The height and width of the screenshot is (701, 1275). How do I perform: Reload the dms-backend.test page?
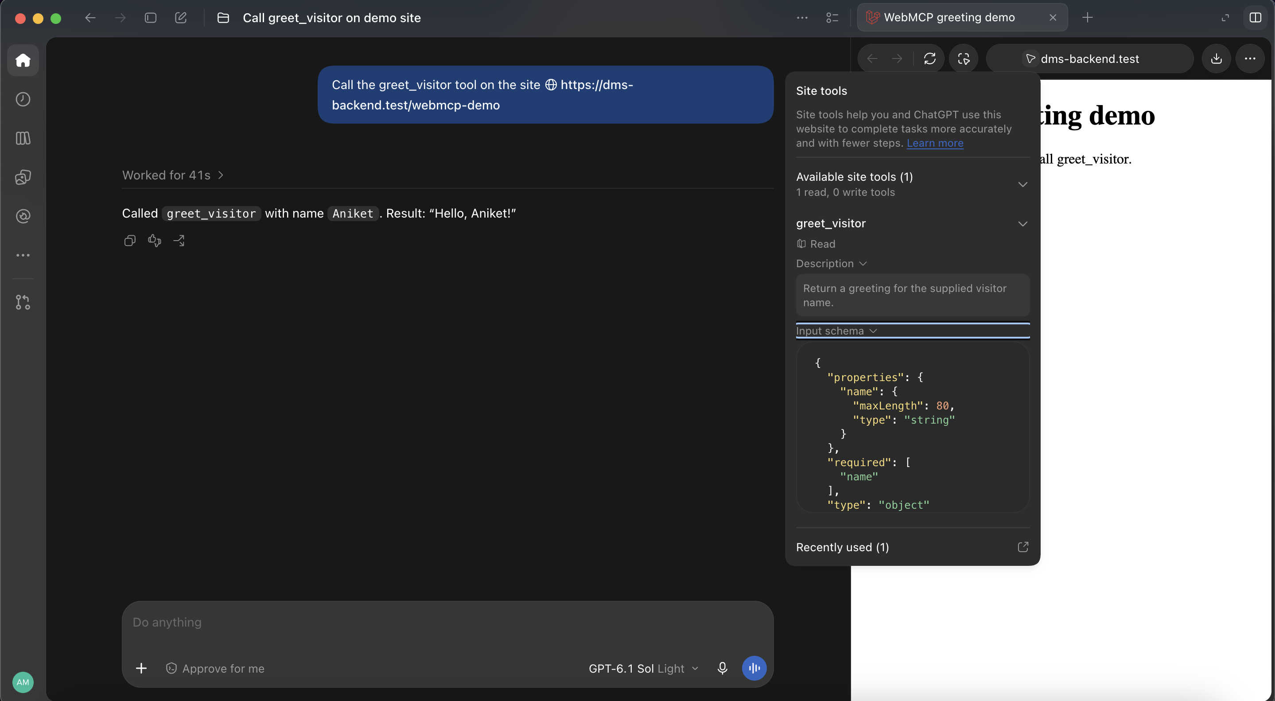coord(929,59)
